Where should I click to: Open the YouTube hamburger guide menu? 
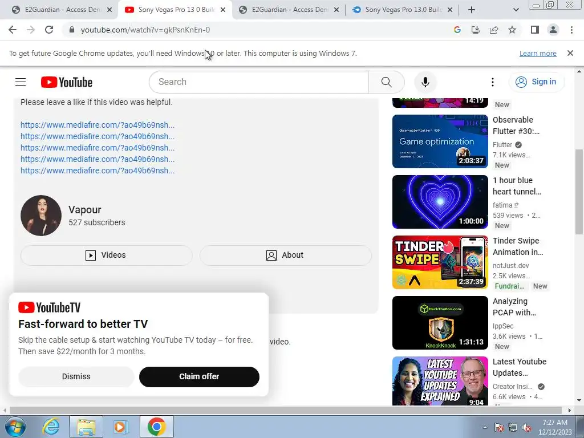pyautogui.click(x=21, y=82)
